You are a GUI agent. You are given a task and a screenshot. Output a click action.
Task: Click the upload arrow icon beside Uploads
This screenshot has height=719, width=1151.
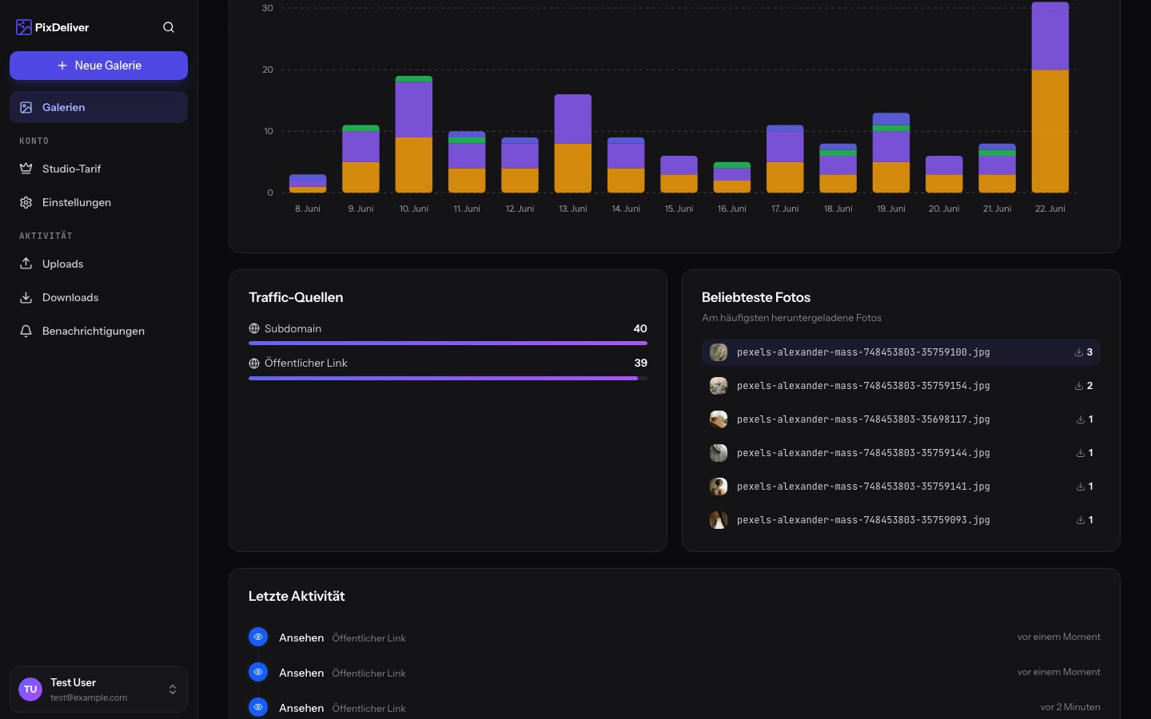(x=26, y=264)
